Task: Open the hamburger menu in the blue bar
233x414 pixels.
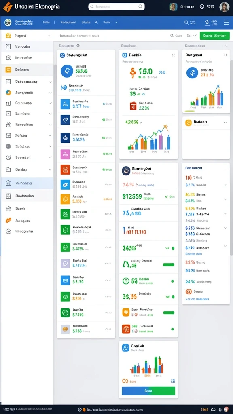Action: tap(227, 23)
